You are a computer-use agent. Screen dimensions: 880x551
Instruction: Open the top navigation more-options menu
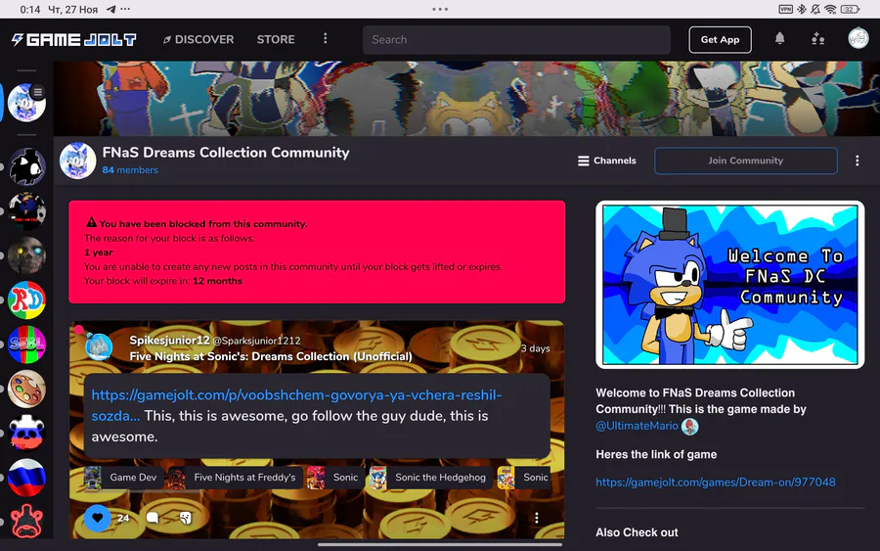[x=325, y=38]
